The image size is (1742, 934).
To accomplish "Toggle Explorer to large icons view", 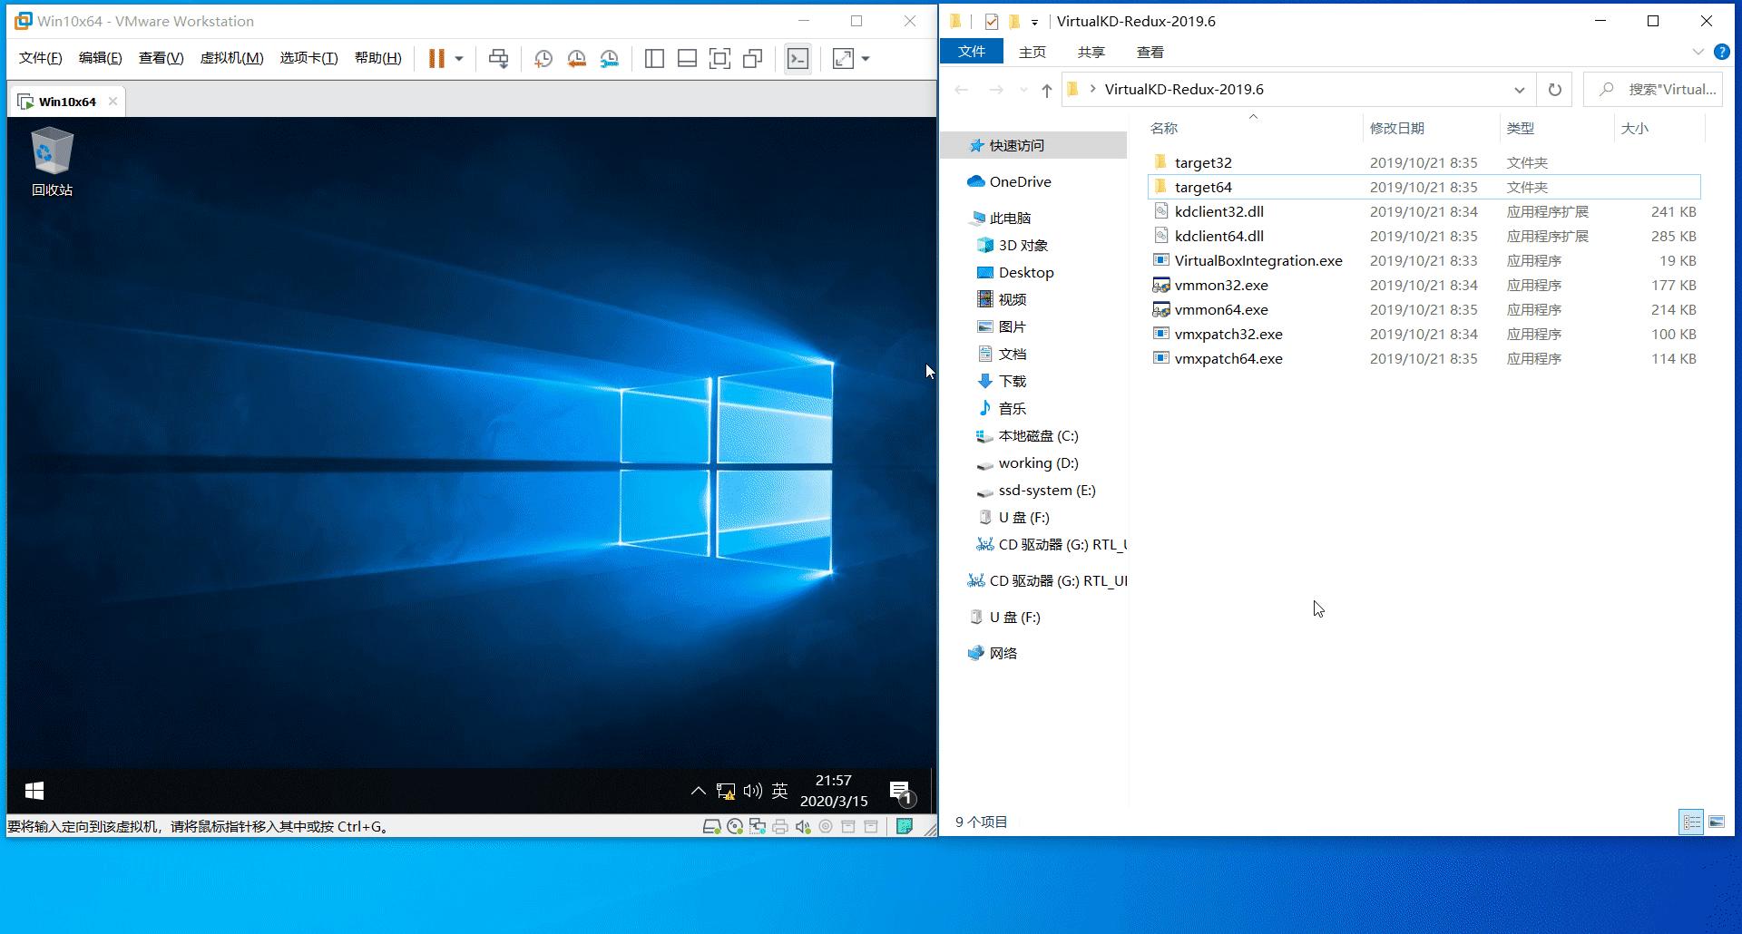I will (x=1717, y=822).
